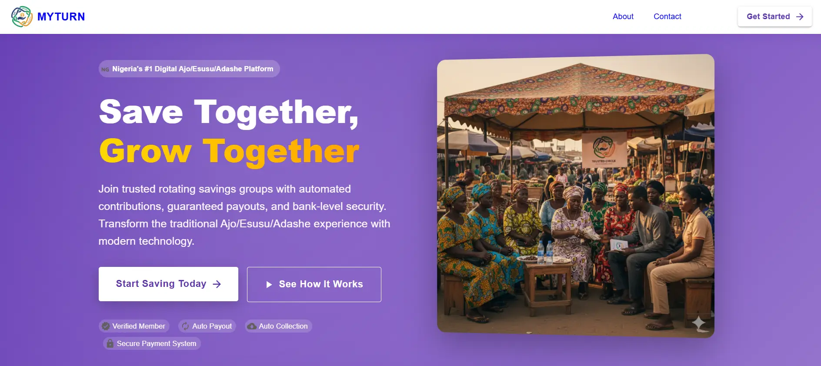This screenshot has height=366, width=821.
Task: Click the arrow icon in Get Started
Action: 800,17
